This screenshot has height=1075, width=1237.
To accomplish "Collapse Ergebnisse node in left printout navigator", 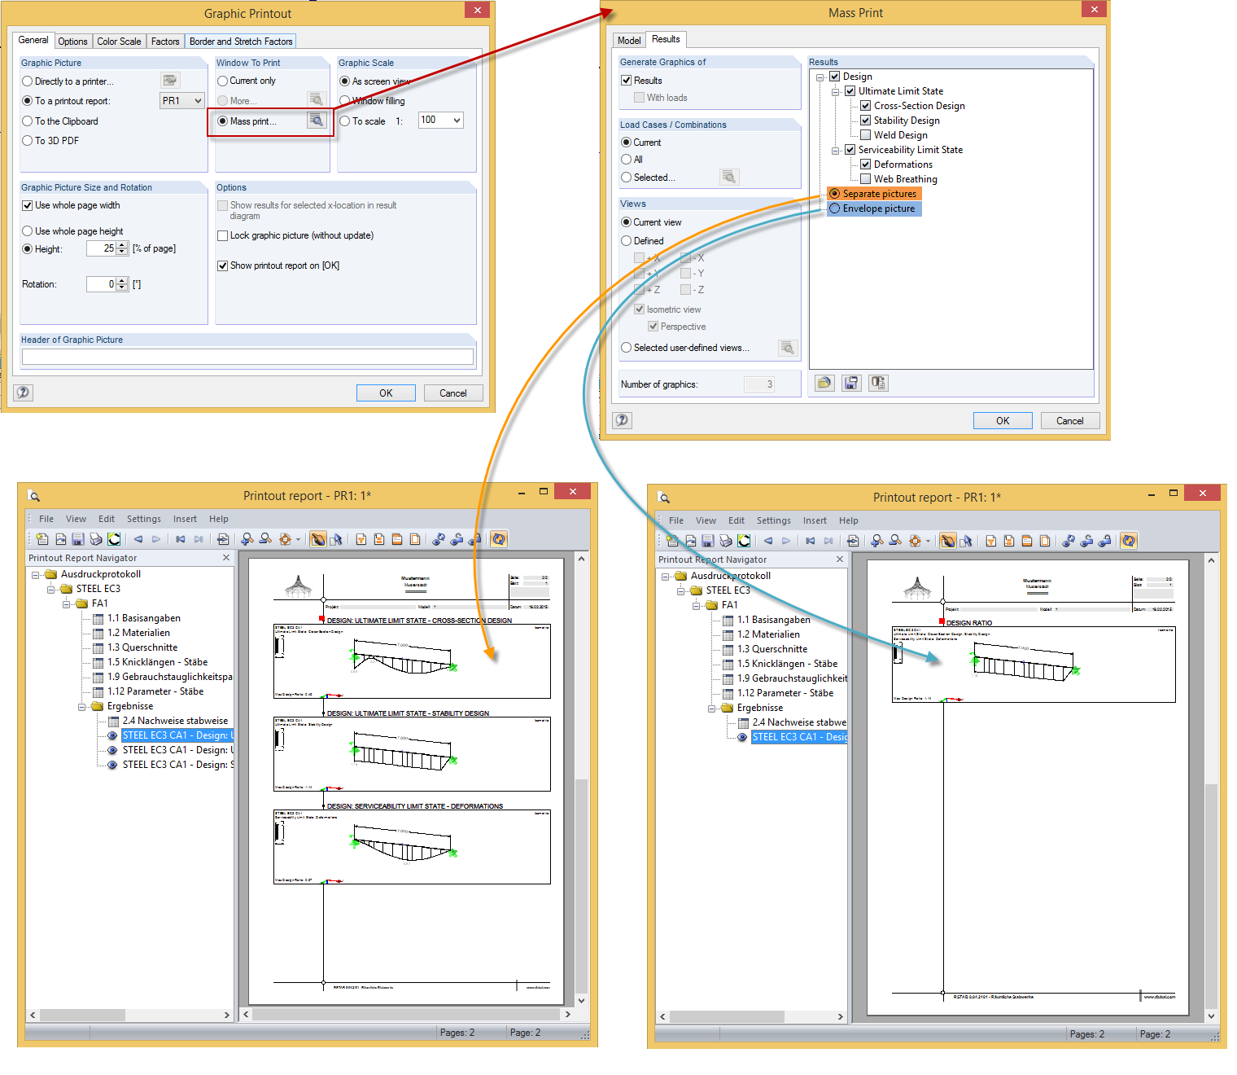I will click(81, 707).
